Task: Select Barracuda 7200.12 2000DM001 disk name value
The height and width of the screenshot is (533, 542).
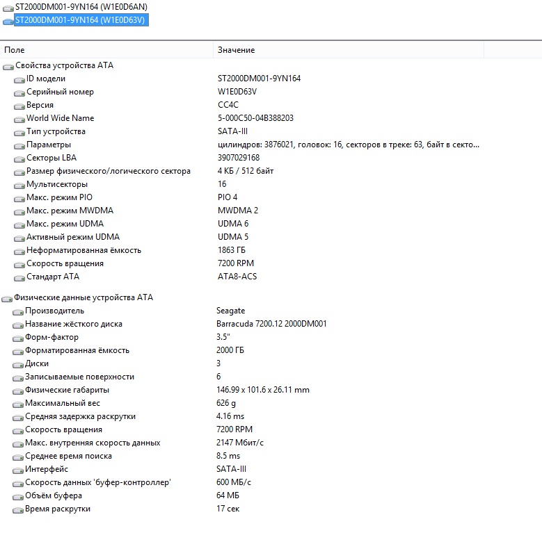Action: pos(271,324)
